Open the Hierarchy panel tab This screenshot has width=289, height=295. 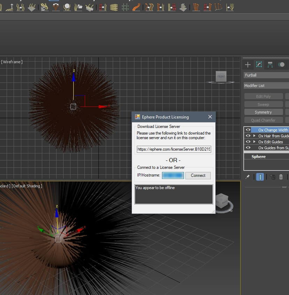270,65
